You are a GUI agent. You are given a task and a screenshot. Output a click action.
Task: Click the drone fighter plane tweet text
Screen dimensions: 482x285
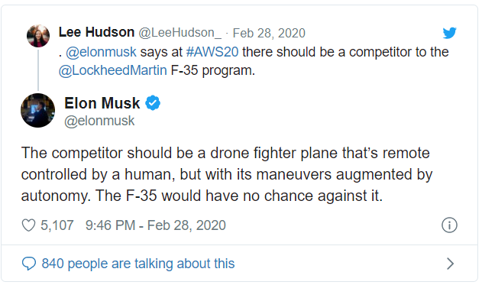coord(227,174)
